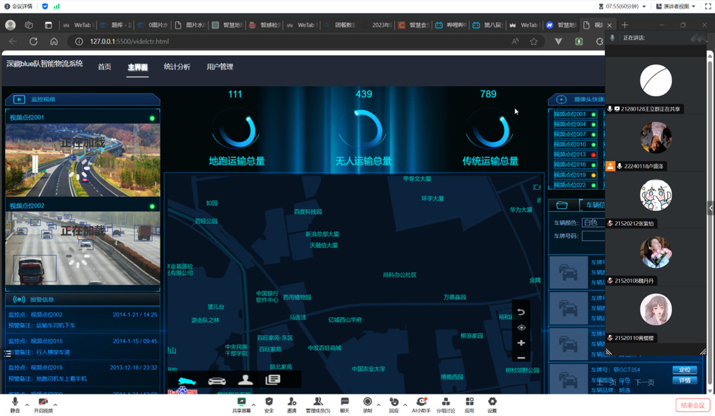Image resolution: width=715 pixels, height=416 pixels.
Task: Open the 车辆颜色 dropdown showing 白色
Action: [x=593, y=223]
